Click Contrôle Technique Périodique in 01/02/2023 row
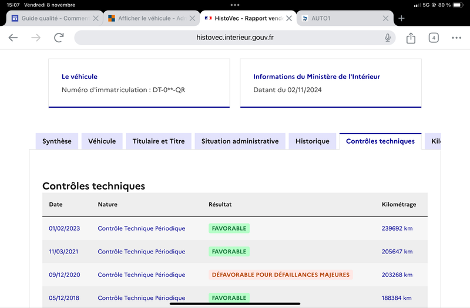The image size is (470, 308). point(142,228)
